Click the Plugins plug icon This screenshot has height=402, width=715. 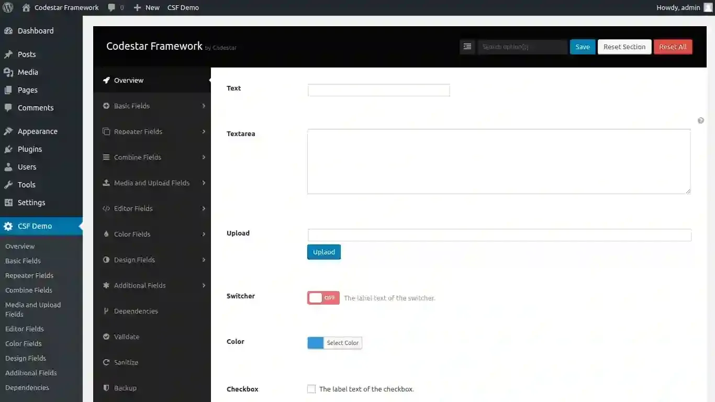(8, 149)
